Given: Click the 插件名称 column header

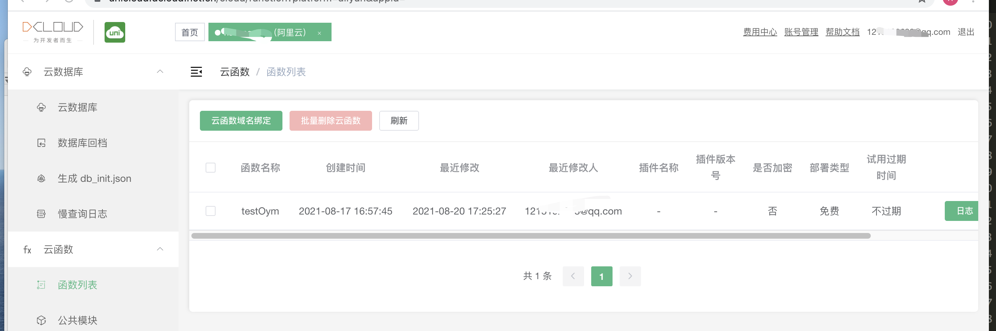Looking at the screenshot, I should tap(659, 168).
